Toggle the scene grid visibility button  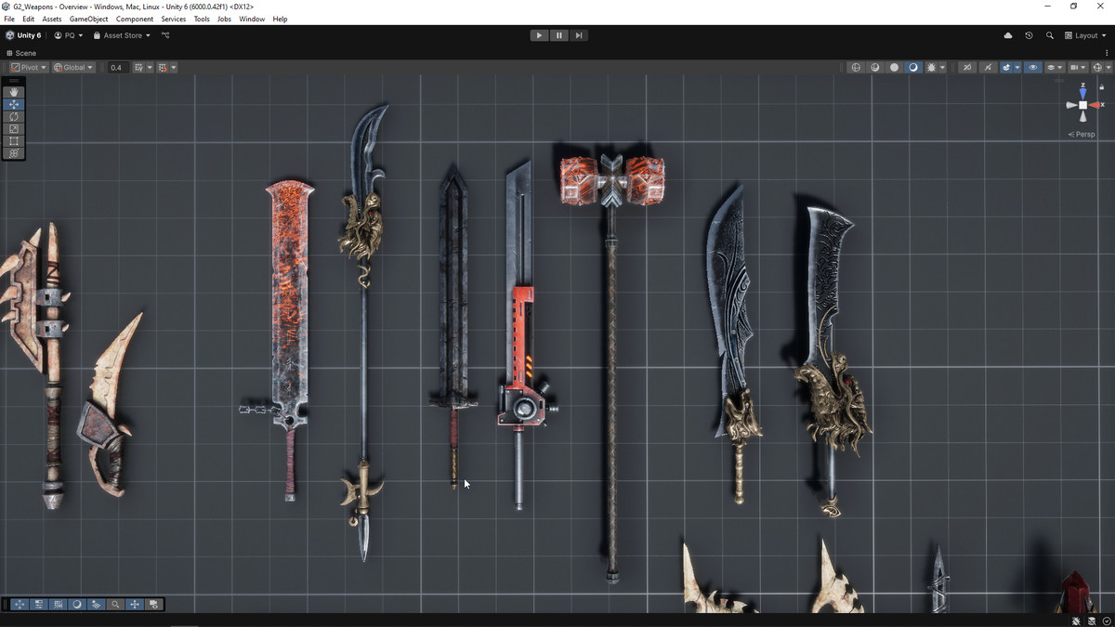[138, 67]
